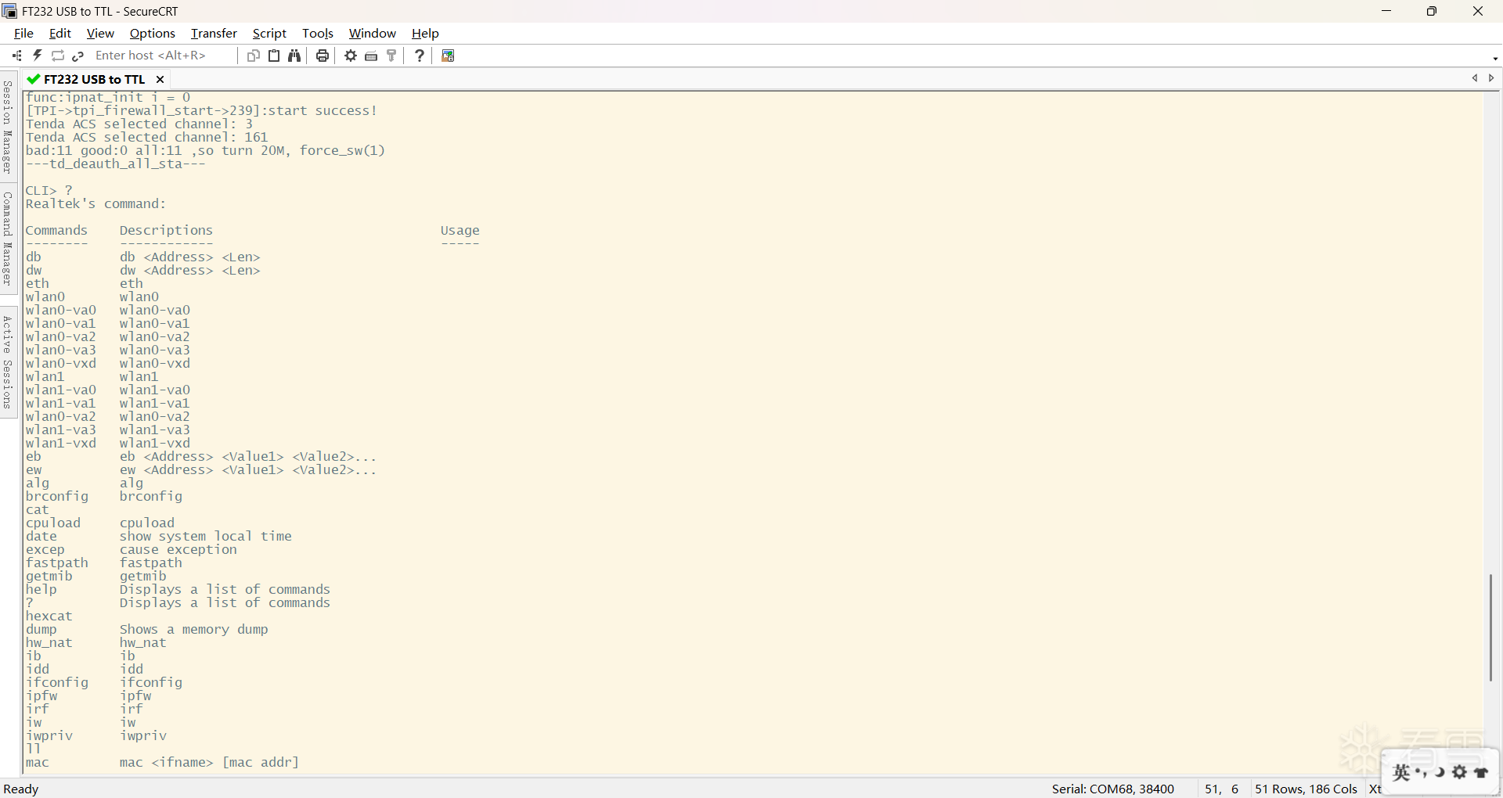Image resolution: width=1503 pixels, height=798 pixels.
Task: Click the green connected checkmark on tab
Action: (33, 79)
